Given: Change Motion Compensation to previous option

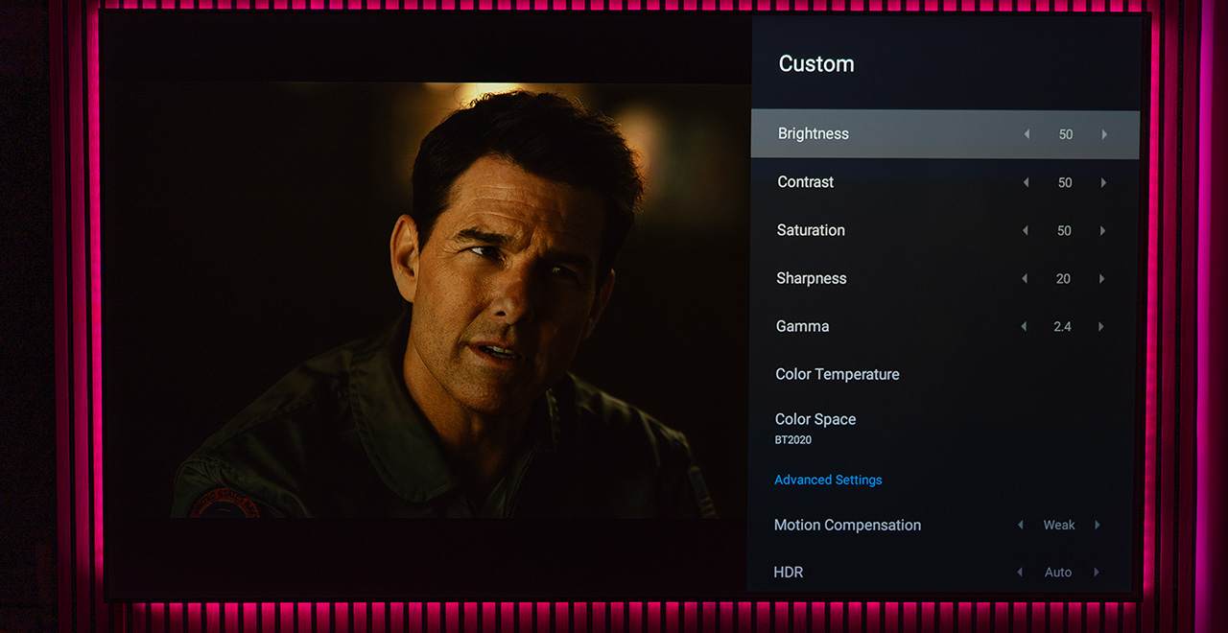Looking at the screenshot, I should click(x=1021, y=525).
